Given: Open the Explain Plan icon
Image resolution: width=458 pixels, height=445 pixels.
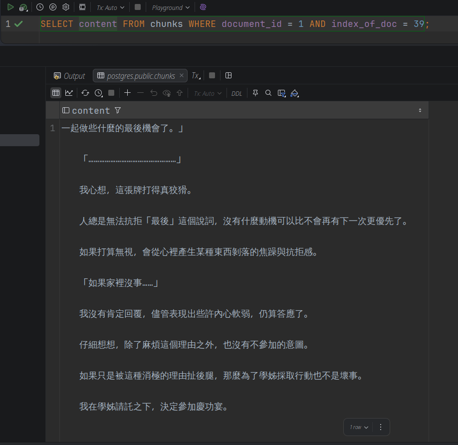Looking at the screenshot, I should pyautogui.click(x=53, y=7).
